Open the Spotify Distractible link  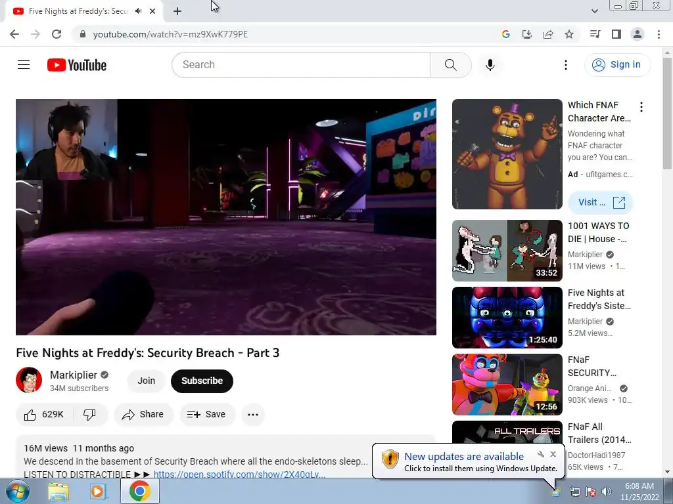[239, 474]
